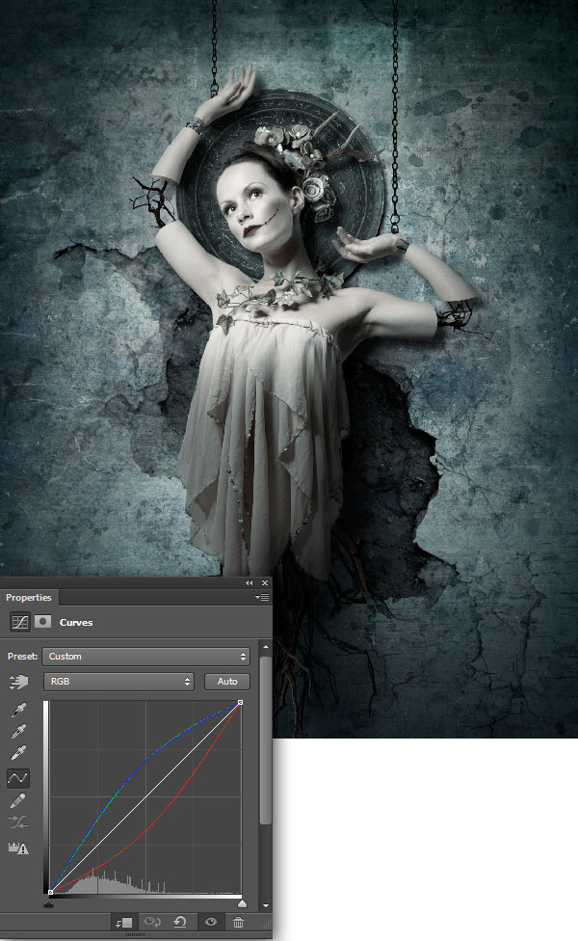Select the edit points curve tool
Screen dimensions: 578x941
coord(18,778)
